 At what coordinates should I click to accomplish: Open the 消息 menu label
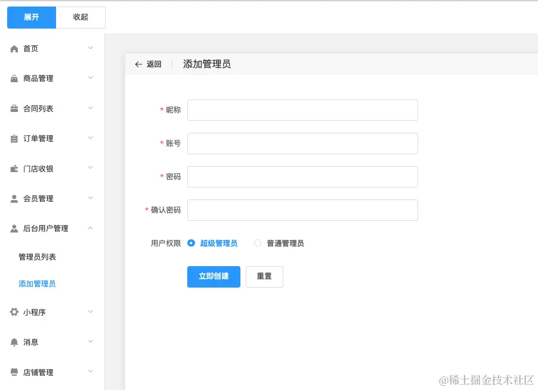[x=30, y=342]
